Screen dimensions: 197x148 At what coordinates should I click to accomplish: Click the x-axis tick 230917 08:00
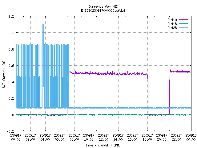tap(74, 138)
